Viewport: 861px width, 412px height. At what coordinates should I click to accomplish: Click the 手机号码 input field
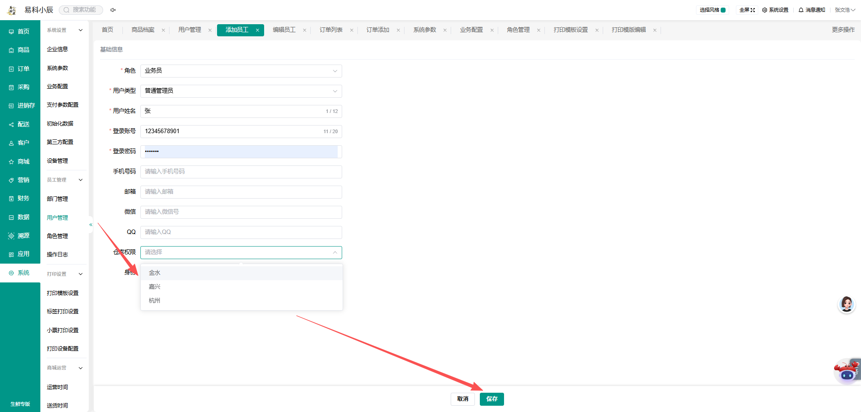[x=241, y=172]
